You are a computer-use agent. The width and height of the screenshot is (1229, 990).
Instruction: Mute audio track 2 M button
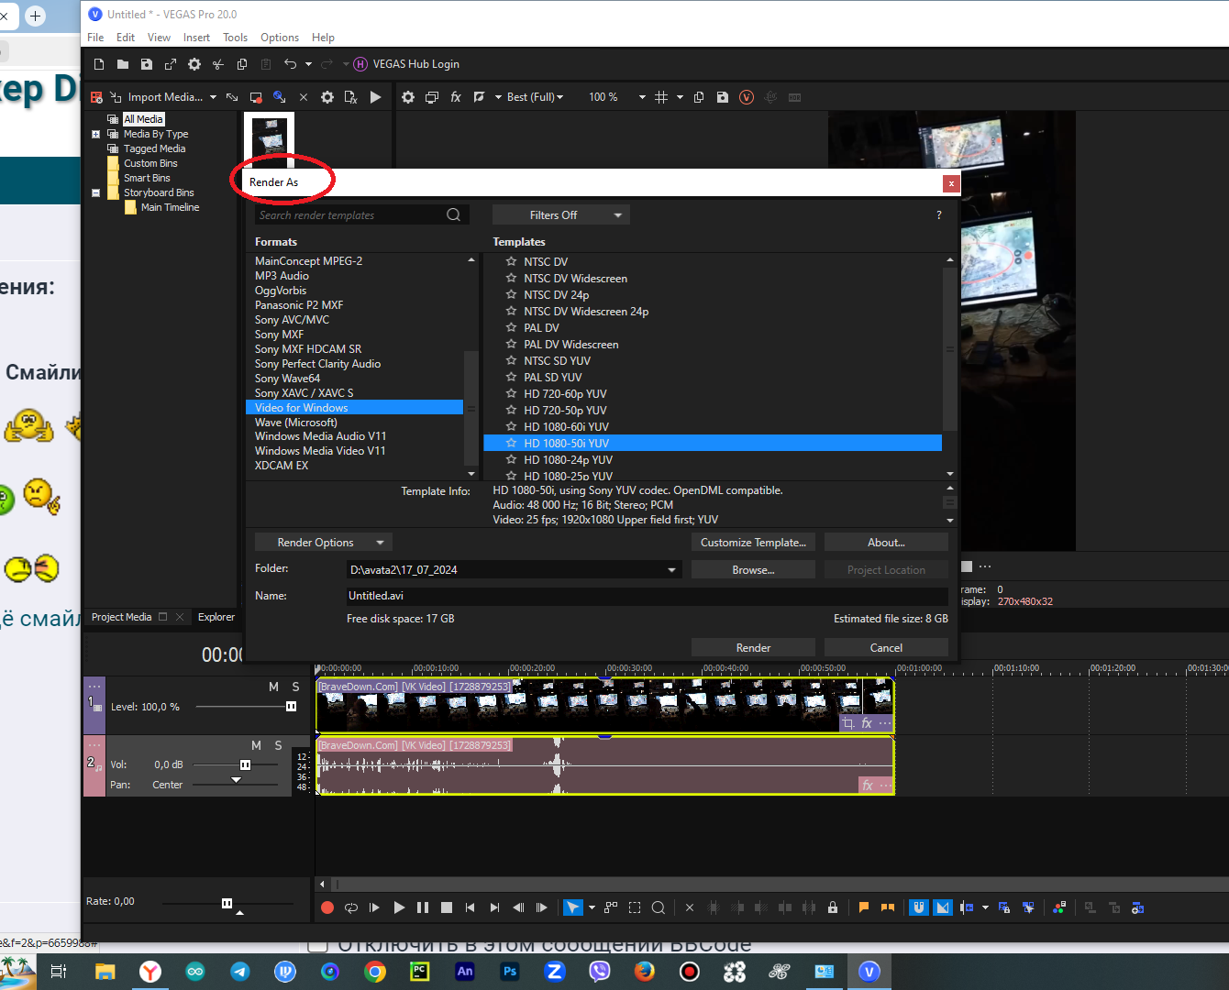(x=256, y=745)
